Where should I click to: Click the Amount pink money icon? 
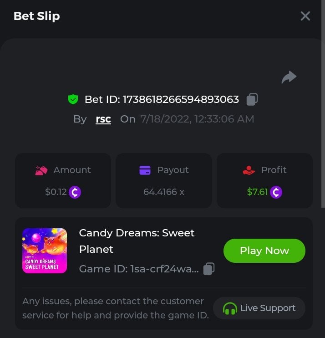click(41, 170)
